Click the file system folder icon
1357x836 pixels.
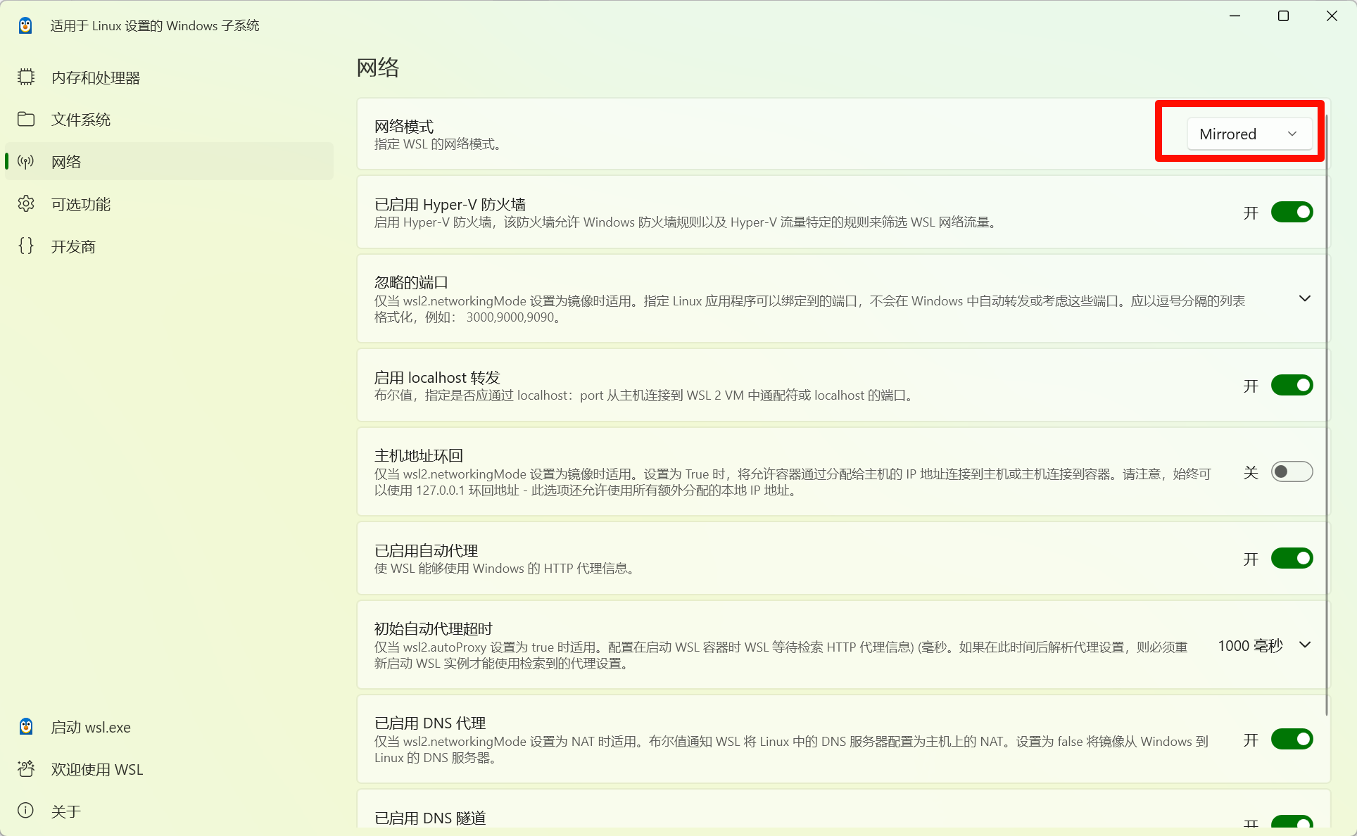click(x=26, y=120)
